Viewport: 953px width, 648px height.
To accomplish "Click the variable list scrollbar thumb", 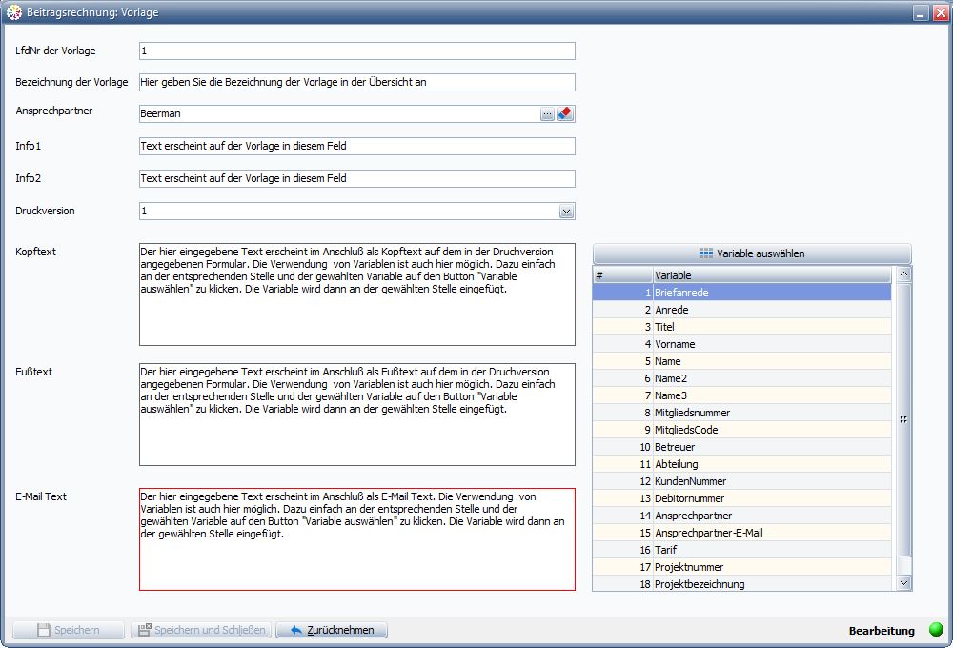I will (903, 419).
